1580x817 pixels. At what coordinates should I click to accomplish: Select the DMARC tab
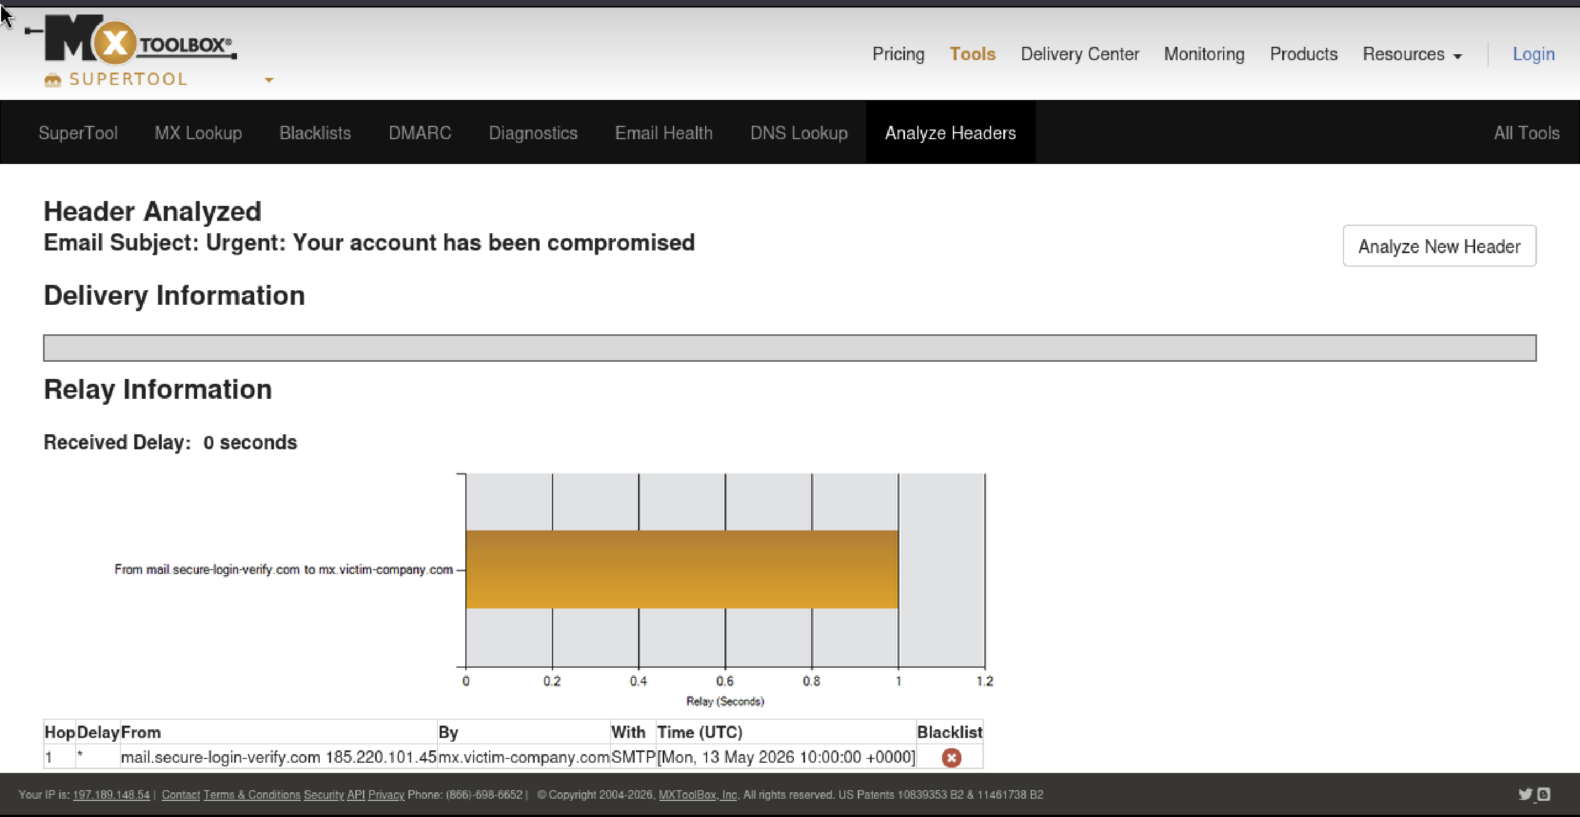[x=420, y=132]
